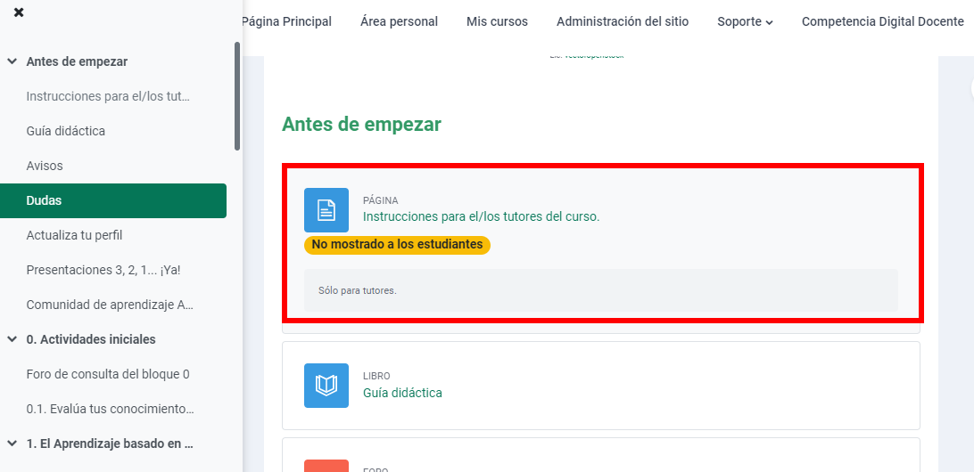Select Instrucciones para el/los tut... in sidebar
The image size is (974, 472).
pos(107,97)
